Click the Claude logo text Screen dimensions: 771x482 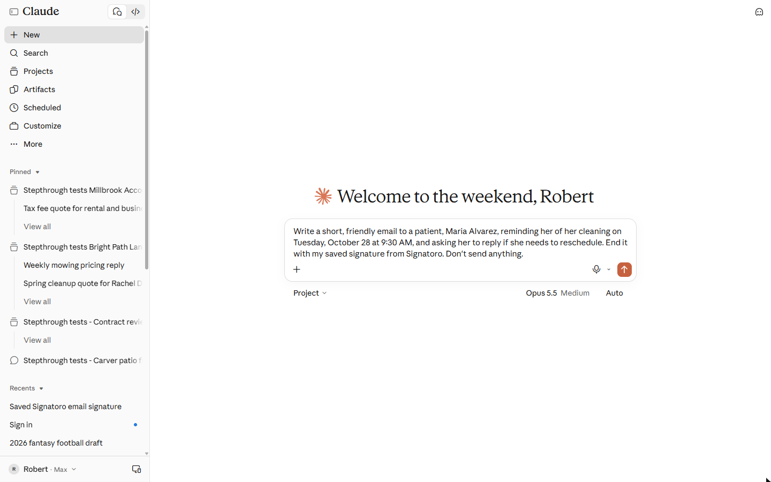pos(41,11)
